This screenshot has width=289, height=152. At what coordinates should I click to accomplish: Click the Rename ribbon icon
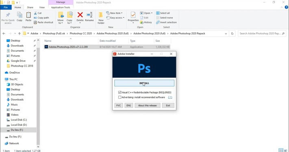[x=89, y=15]
